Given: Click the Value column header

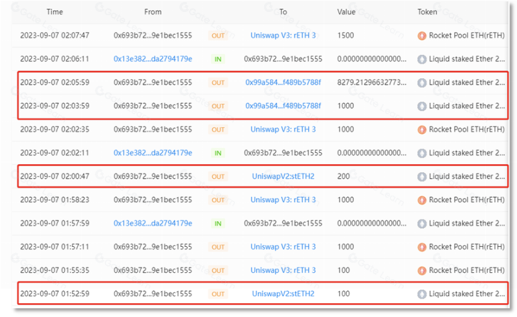Looking at the screenshot, I should [346, 12].
